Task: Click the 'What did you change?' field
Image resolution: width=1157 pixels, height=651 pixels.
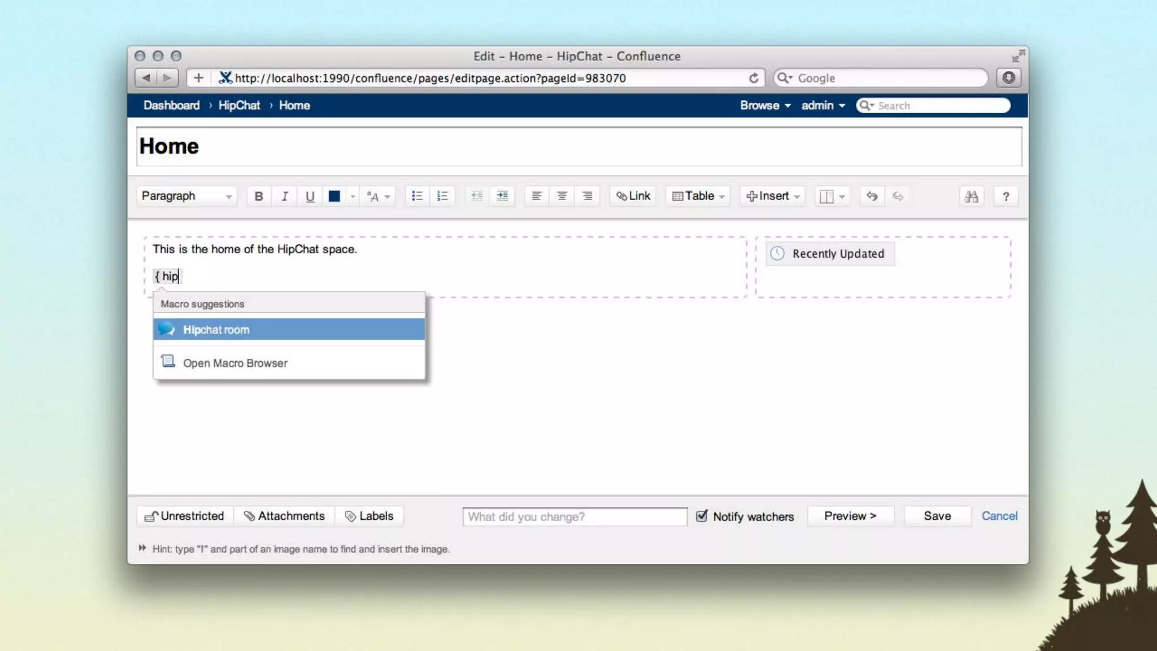Action: pos(575,517)
